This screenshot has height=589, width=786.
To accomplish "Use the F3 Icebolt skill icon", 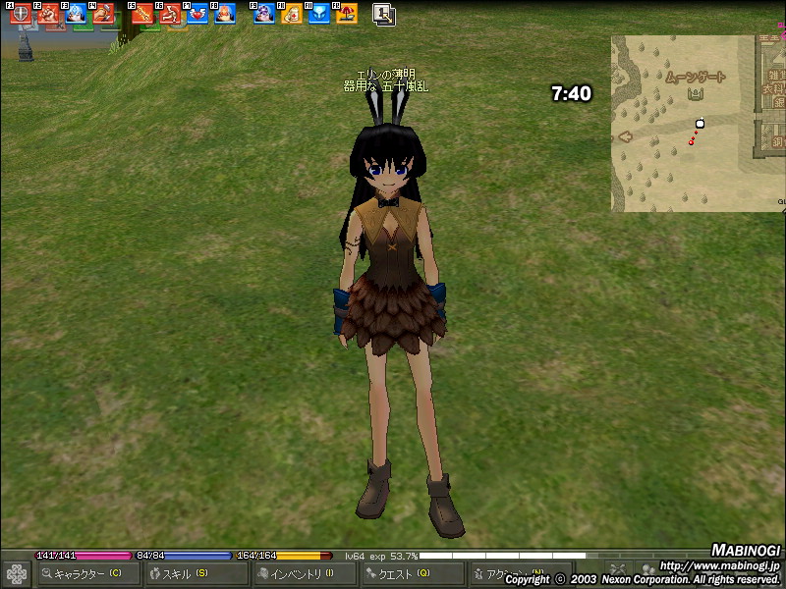I will [76, 14].
